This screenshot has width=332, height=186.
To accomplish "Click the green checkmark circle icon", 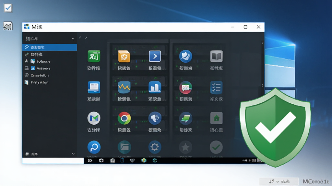I will point(216,147).
